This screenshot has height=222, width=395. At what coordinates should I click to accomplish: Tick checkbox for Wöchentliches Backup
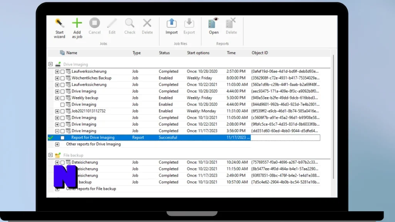62,78
